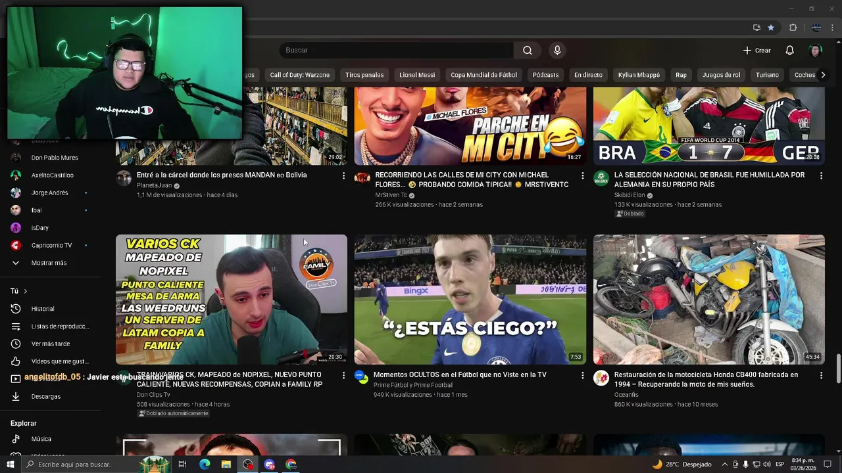This screenshot has height=473, width=842.
Task: Click the install app icon in the address bar
Action: click(756, 28)
